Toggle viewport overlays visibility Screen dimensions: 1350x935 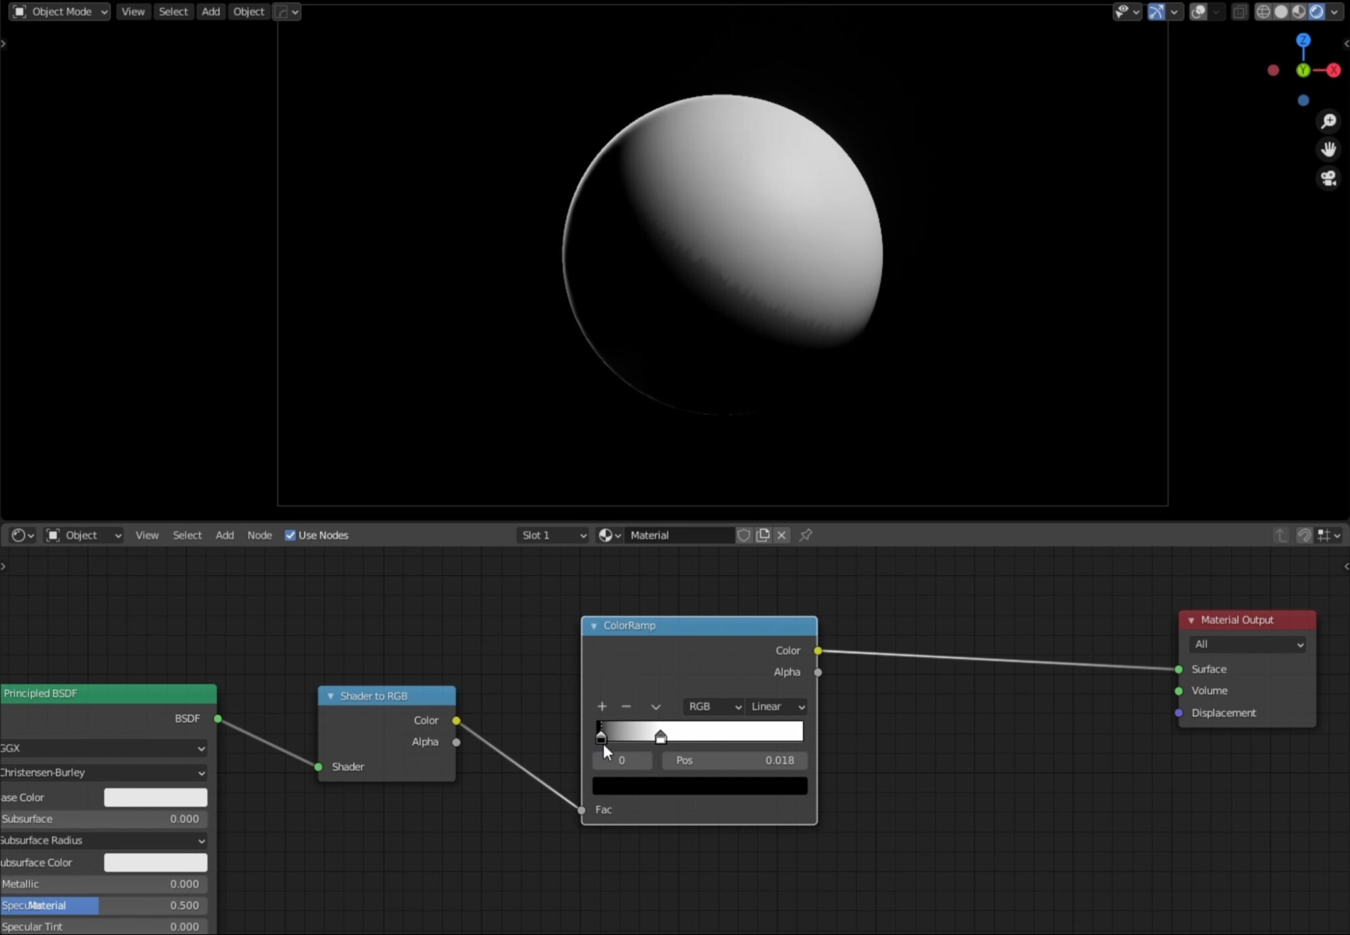click(1199, 11)
